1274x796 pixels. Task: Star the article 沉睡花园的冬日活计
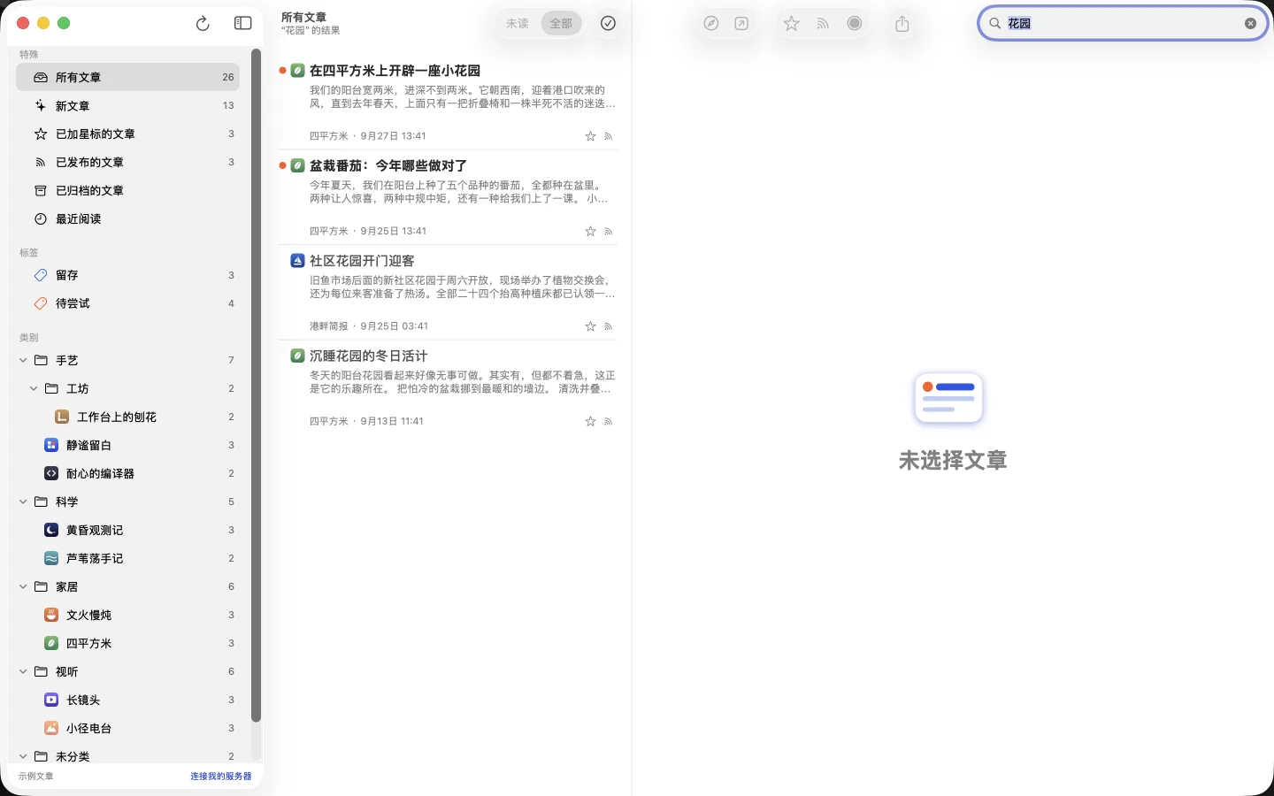pos(590,422)
